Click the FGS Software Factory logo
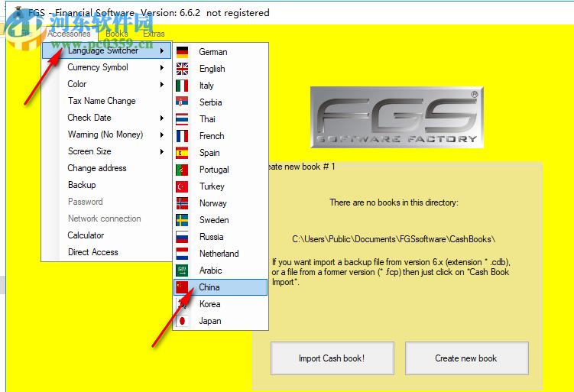Screen dimensions: 574x392 pyautogui.click(x=397, y=118)
